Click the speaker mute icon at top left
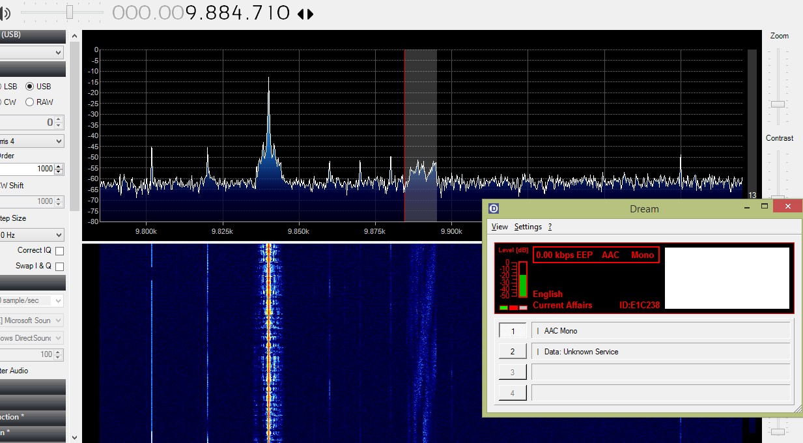Screen dimensions: 803x443 (x=6, y=12)
